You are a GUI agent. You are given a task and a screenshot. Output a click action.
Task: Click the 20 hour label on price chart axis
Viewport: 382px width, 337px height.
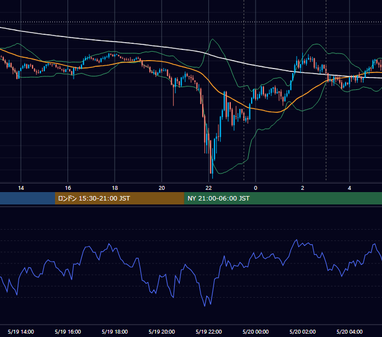162,188
